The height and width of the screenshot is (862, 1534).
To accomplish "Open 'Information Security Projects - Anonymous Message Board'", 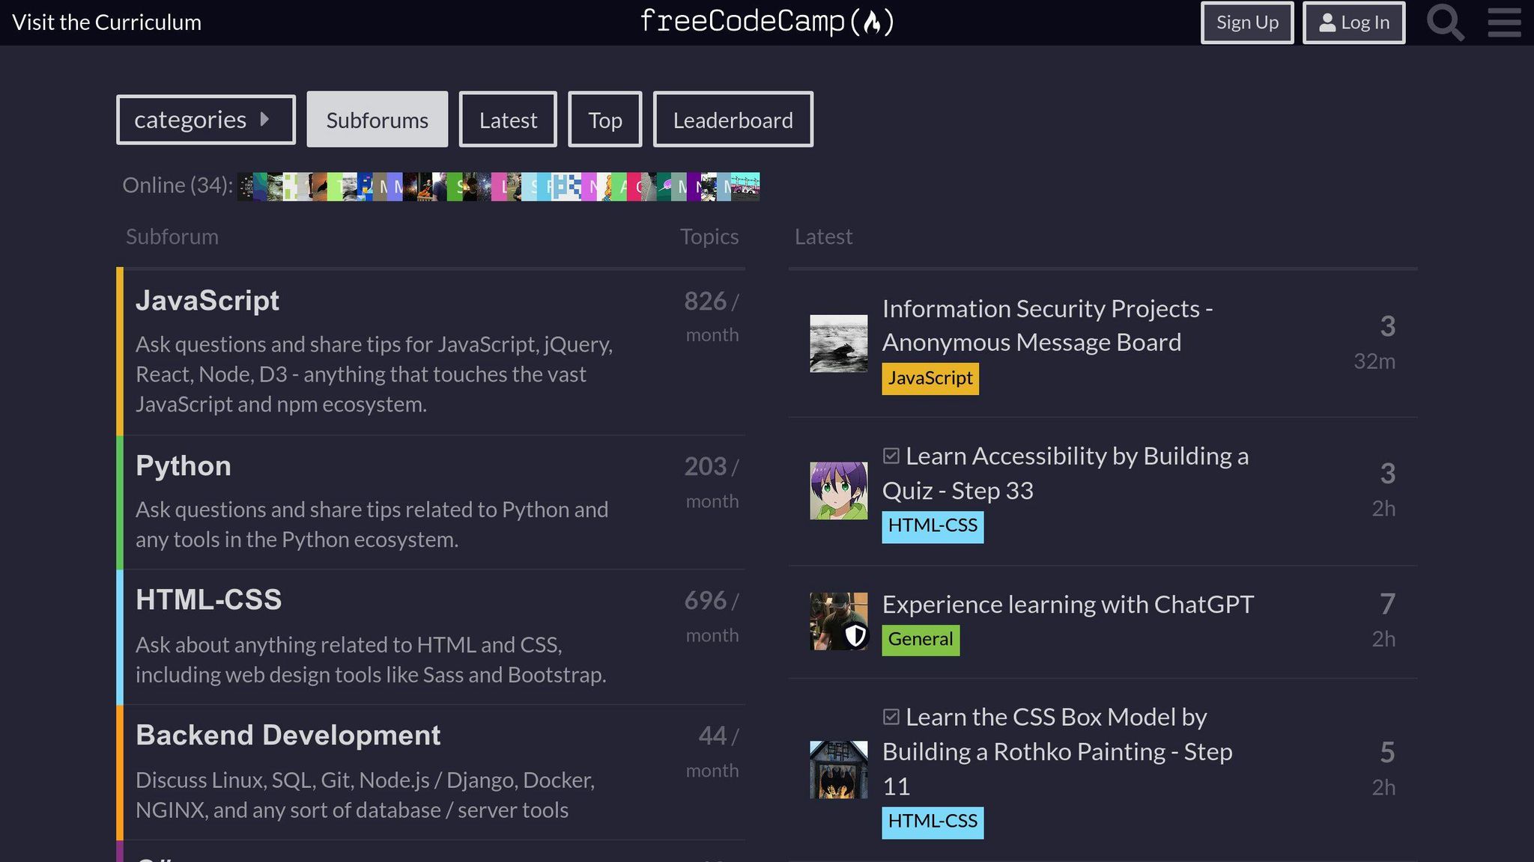I will pos(1048,325).
